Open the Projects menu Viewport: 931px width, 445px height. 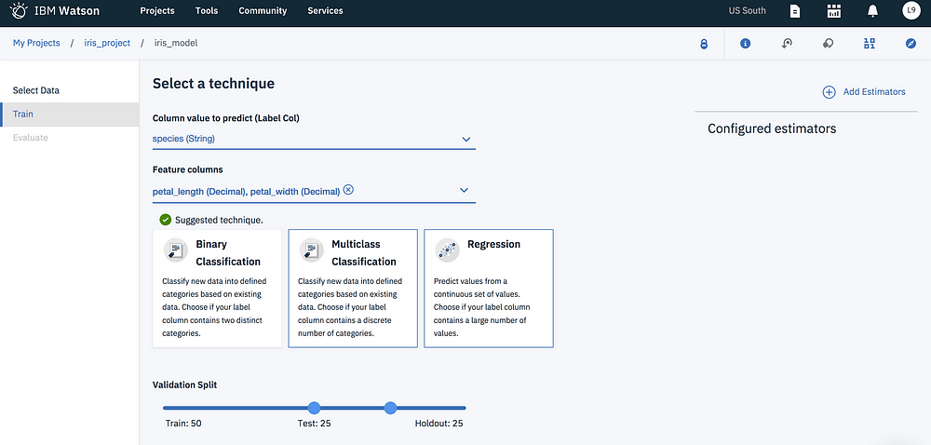click(157, 10)
